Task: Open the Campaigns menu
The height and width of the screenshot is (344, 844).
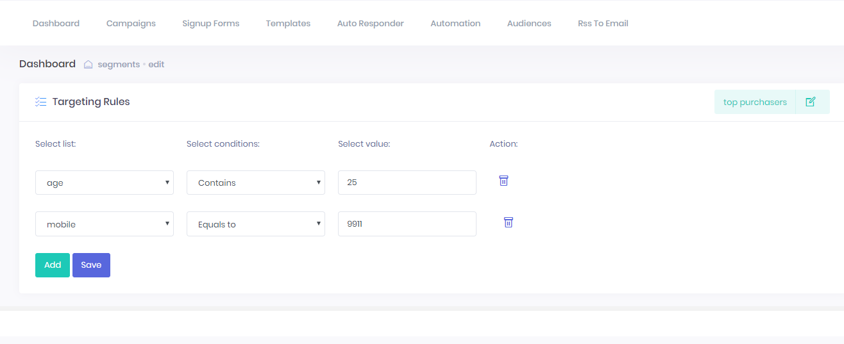Action: point(131,23)
